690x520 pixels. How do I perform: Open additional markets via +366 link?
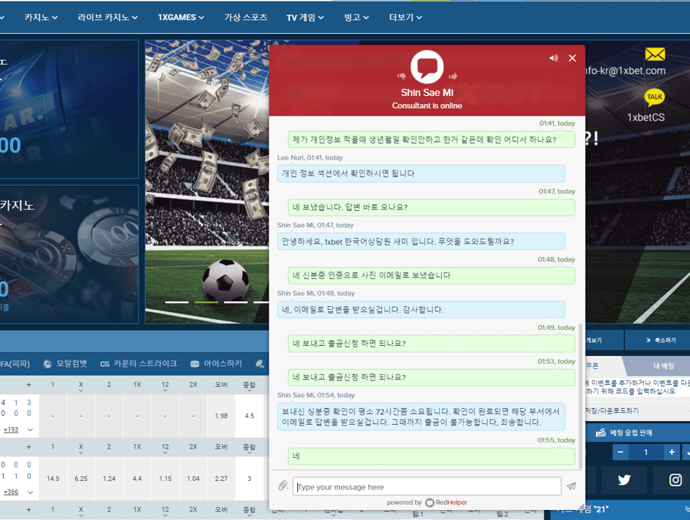11,492
